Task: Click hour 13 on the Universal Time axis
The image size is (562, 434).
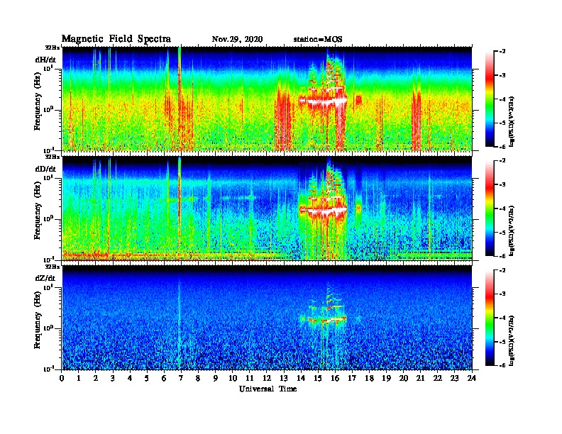Action: coord(284,379)
